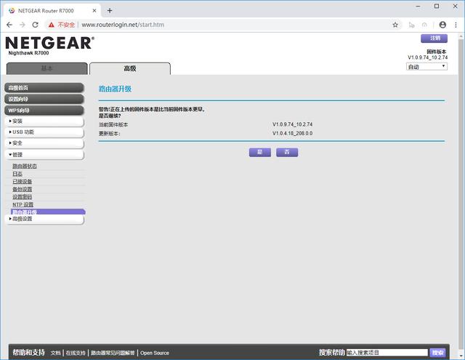
Task: Open the WPS向导 menu item
Action: click(x=44, y=111)
